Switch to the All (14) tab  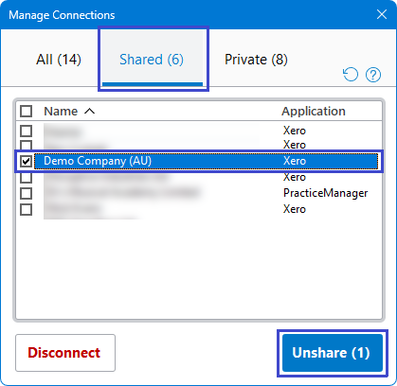click(59, 60)
